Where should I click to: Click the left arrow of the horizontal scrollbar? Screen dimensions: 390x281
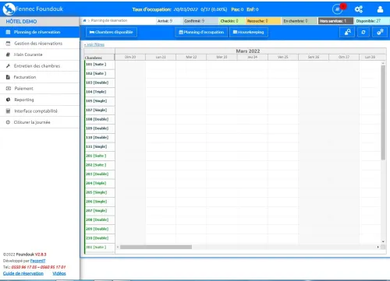pyautogui.click(x=118, y=247)
